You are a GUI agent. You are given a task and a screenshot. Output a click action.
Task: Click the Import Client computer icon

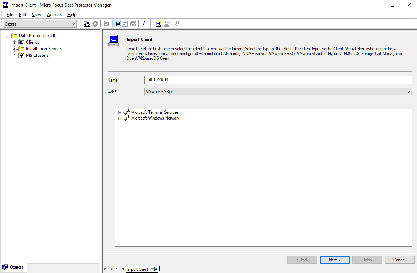coord(113,41)
